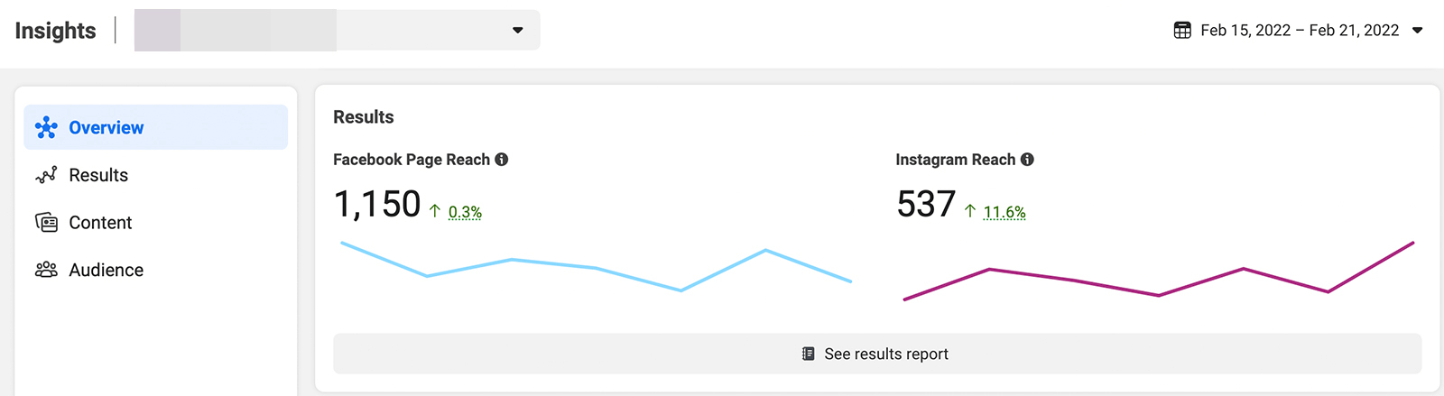Open the Audience section label
Viewport: 1444px width, 396px height.
pyautogui.click(x=106, y=270)
